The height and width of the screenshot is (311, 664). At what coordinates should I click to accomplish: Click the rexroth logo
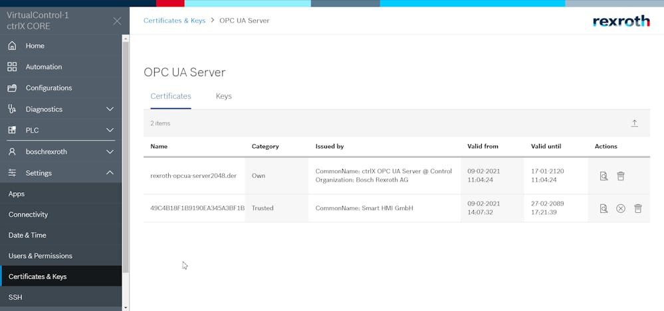click(621, 21)
